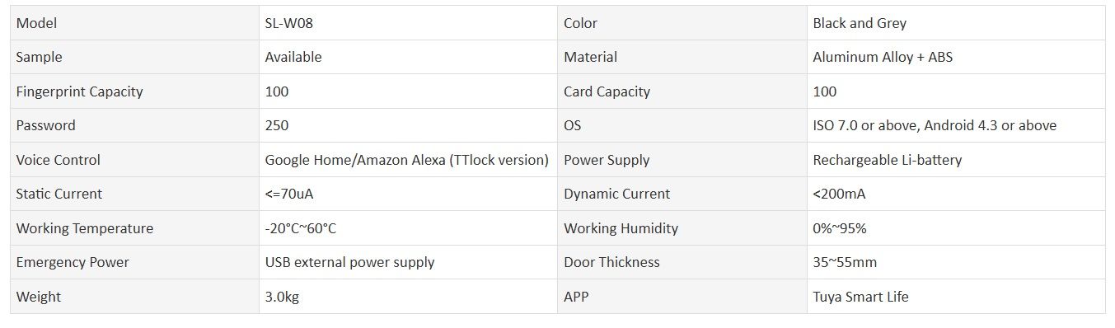This screenshot has height=328, width=1115.
Task: Click the Working Temperature range value
Action: click(x=301, y=228)
